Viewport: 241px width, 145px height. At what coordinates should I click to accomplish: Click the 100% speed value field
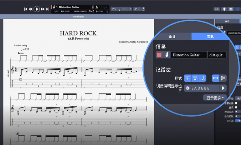click(125, 9)
